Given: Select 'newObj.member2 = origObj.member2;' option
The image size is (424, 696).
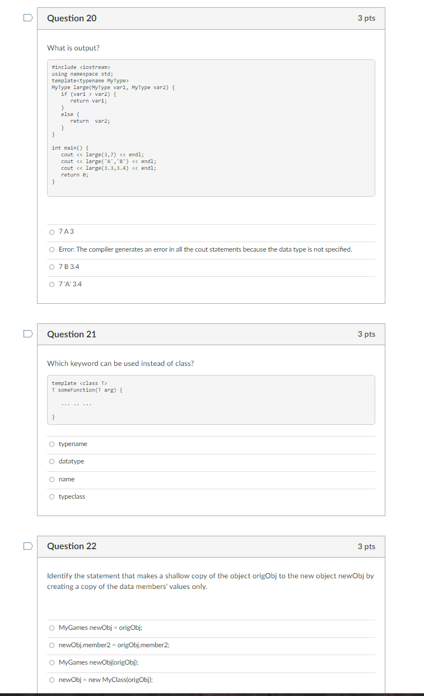Looking at the screenshot, I should pos(52,644).
